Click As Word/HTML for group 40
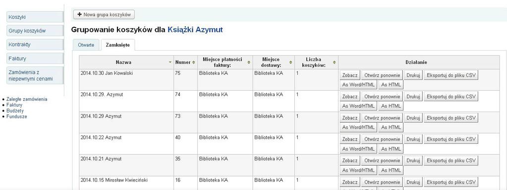The width and height of the screenshot is (507, 190). point(358,149)
